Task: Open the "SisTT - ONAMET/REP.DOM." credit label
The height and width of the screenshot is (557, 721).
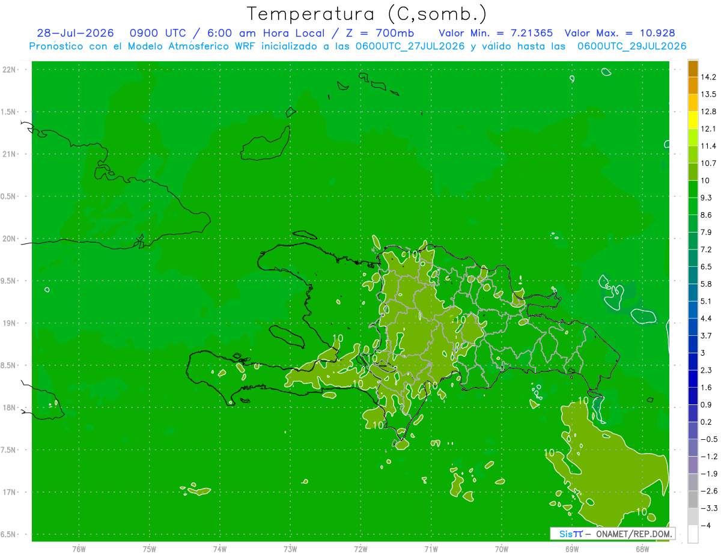Action: [x=612, y=534]
